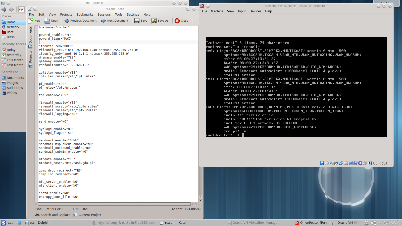The height and width of the screenshot is (226, 402).
Task: Click the red Close document icon
Action: [177, 21]
